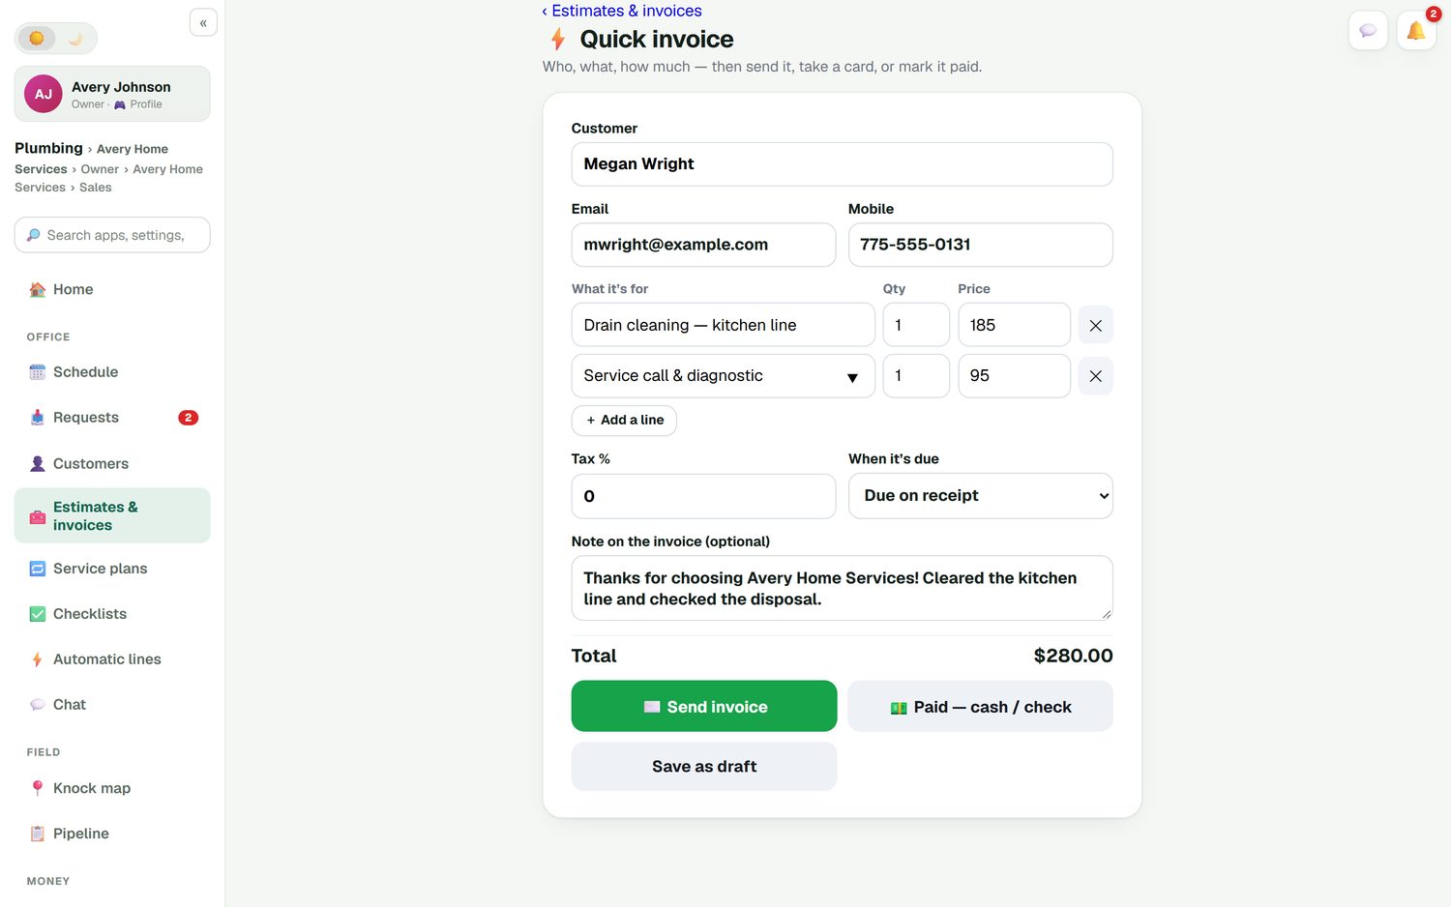
Task: Click Sales in breadcrumb
Action: pos(95,188)
